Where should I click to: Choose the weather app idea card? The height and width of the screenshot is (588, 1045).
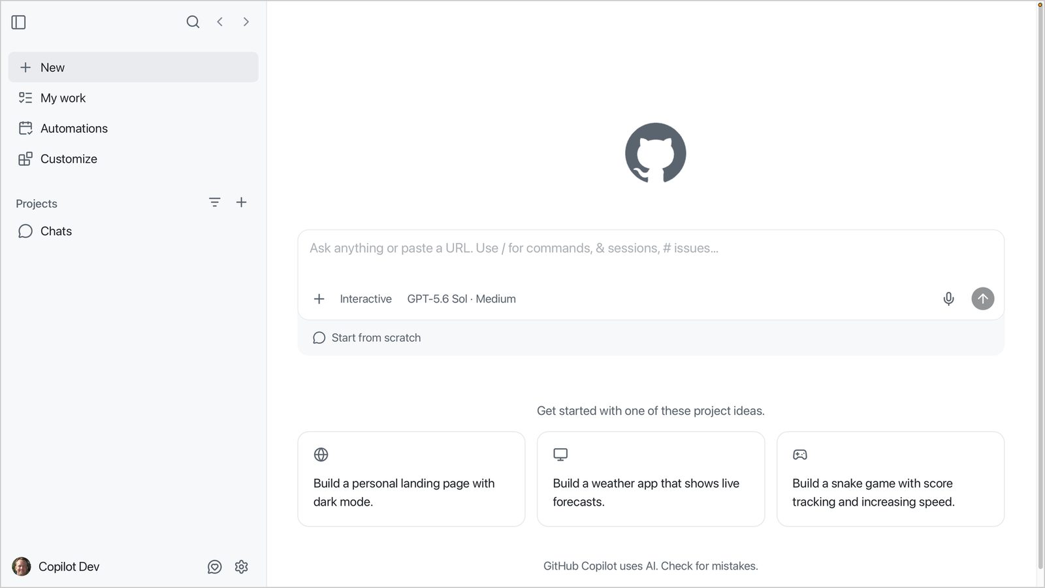tap(651, 479)
